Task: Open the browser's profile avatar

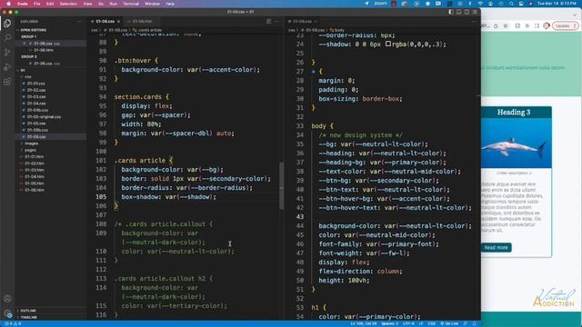Action: tap(547, 26)
